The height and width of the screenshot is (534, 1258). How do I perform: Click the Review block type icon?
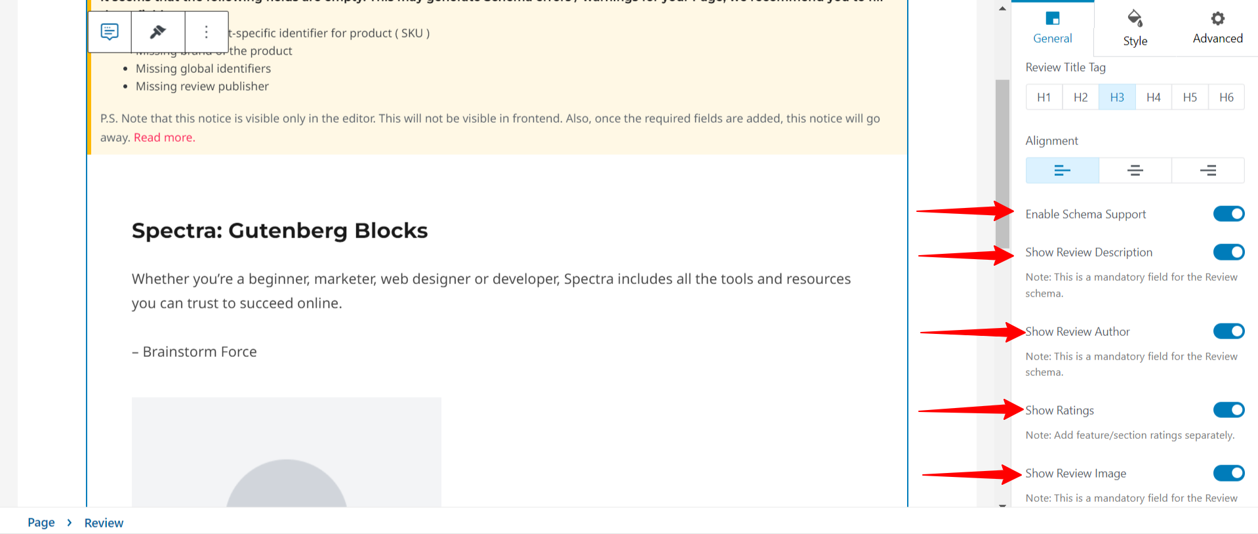coord(110,31)
